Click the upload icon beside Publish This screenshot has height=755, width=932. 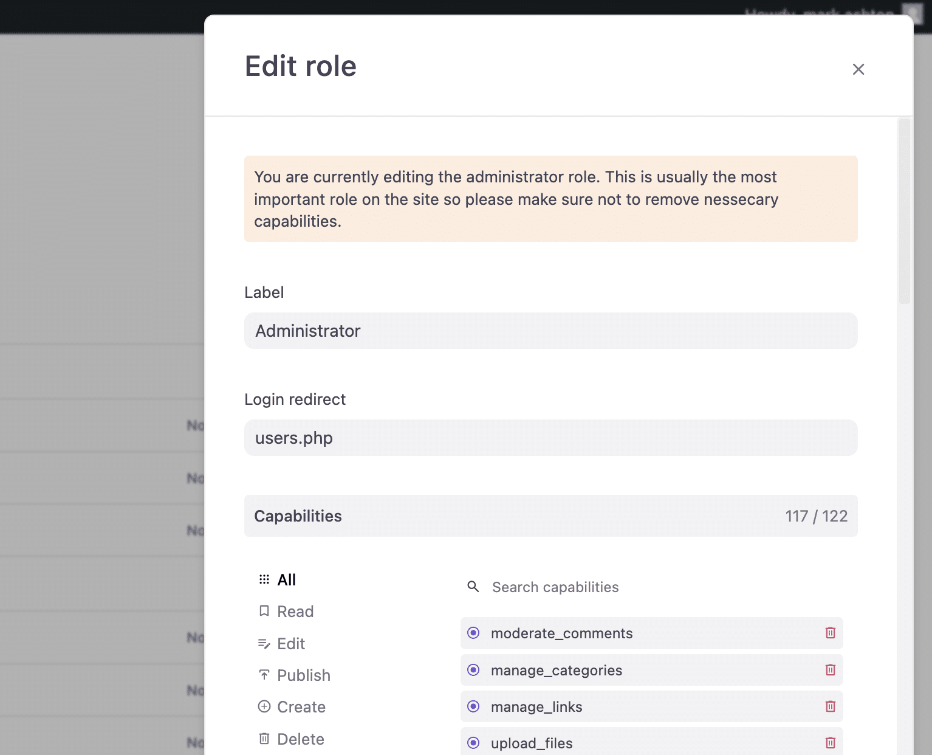coord(264,675)
